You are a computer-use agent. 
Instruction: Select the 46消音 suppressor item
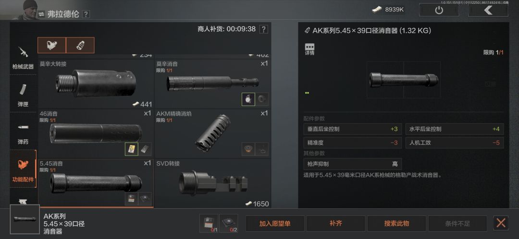[x=96, y=133]
